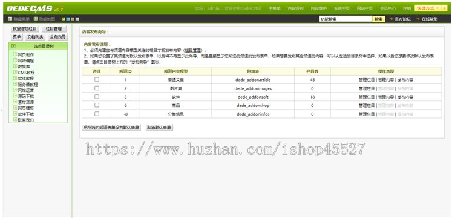Tick the checkbox for 图片集 row
The height and width of the screenshot is (219, 452).
click(x=97, y=88)
